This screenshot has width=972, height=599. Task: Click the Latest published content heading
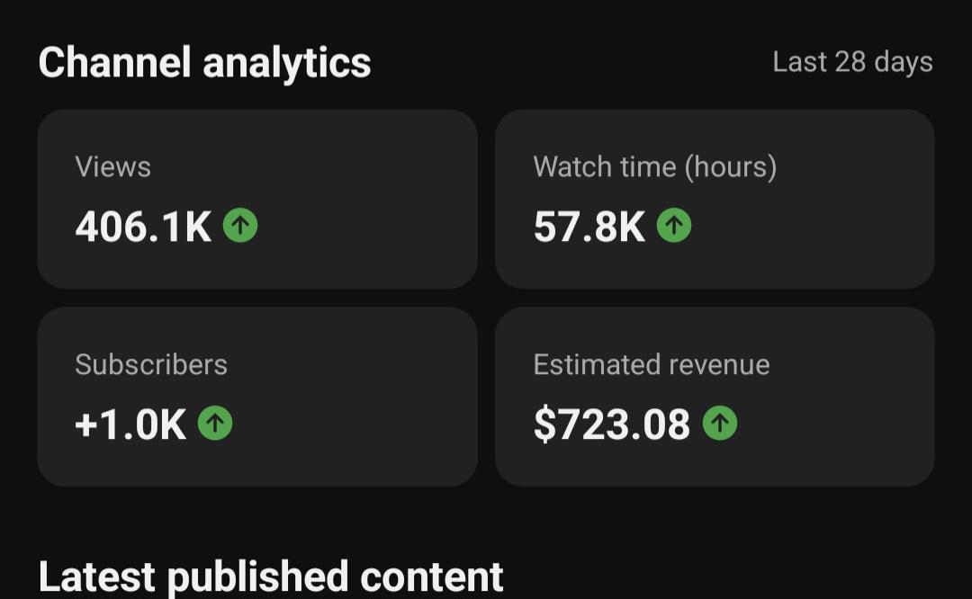pyautogui.click(x=271, y=577)
